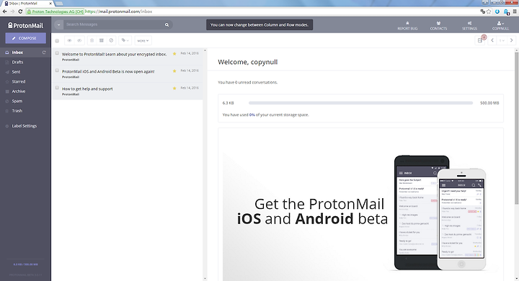Expand the MORE dropdown

pos(143,41)
